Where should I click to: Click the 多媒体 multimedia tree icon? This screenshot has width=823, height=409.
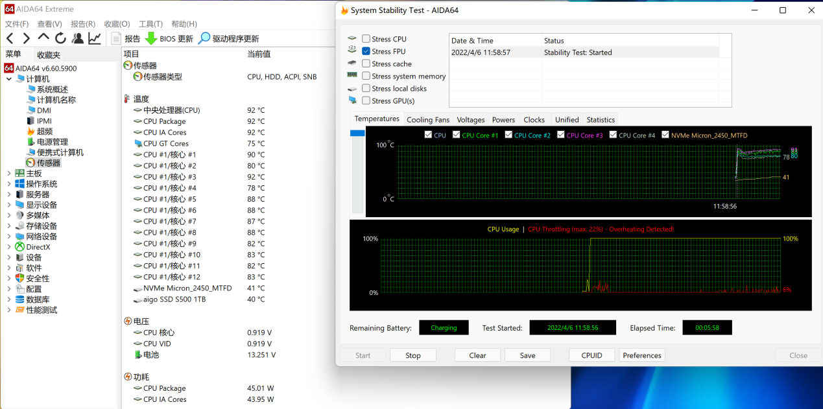[x=20, y=215]
